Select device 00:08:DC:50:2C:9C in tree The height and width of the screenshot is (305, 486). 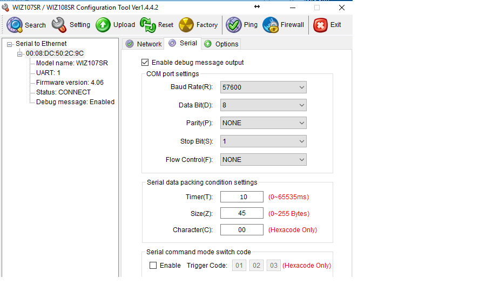point(55,53)
